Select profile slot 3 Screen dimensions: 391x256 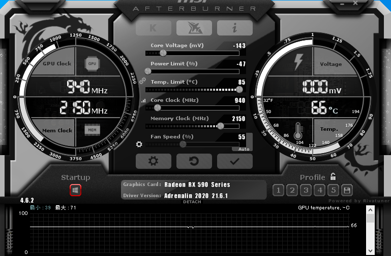306,191
